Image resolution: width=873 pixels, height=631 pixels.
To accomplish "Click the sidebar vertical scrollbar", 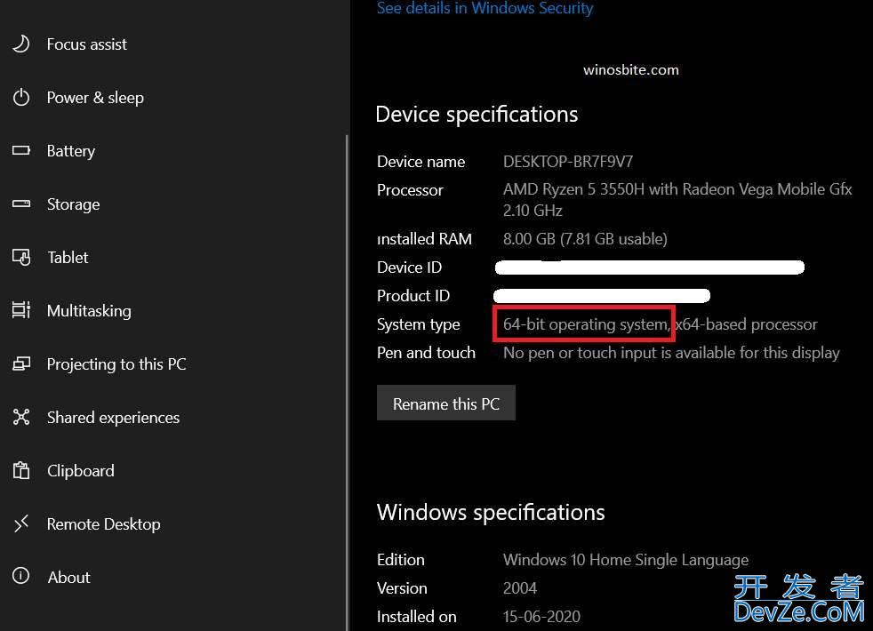I will tap(347, 382).
